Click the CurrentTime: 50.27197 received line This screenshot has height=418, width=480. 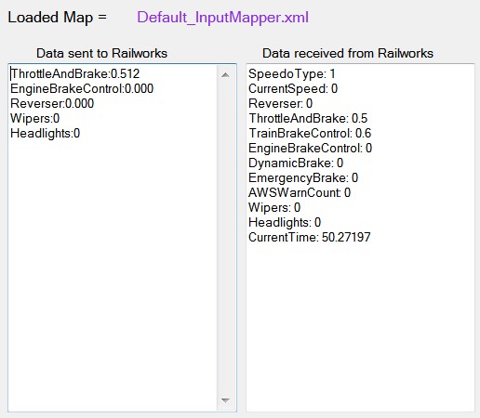tap(310, 238)
